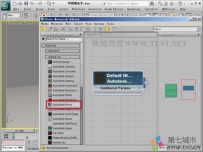Pick material from object with eyedropper
Screen dimensions: 203x152
50,29
